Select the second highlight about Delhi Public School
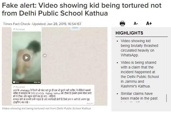The image size is (171, 113). click(140, 74)
